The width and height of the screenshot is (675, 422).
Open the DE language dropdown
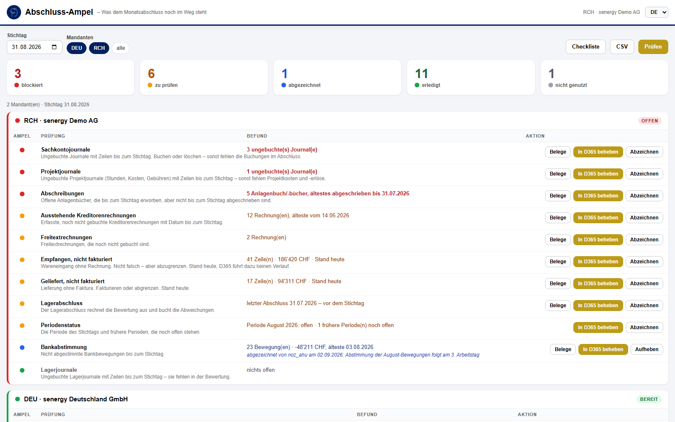(656, 12)
